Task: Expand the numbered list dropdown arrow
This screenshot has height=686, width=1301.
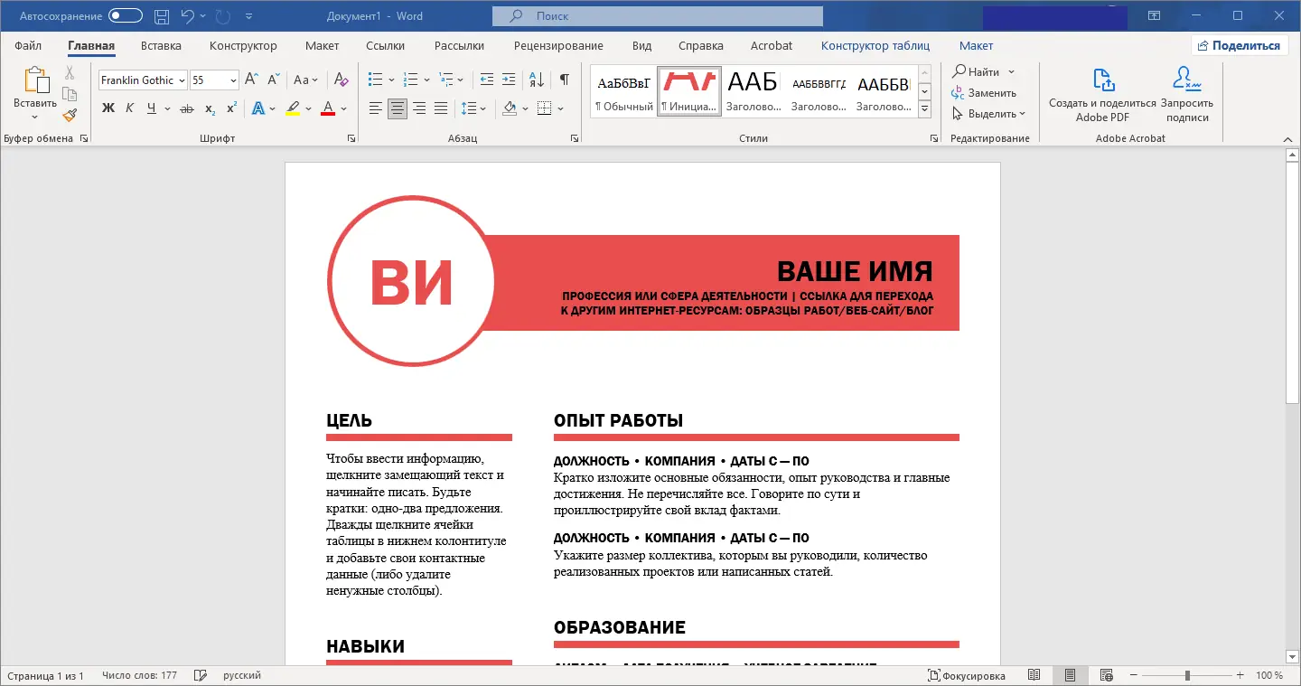Action: pos(425,80)
